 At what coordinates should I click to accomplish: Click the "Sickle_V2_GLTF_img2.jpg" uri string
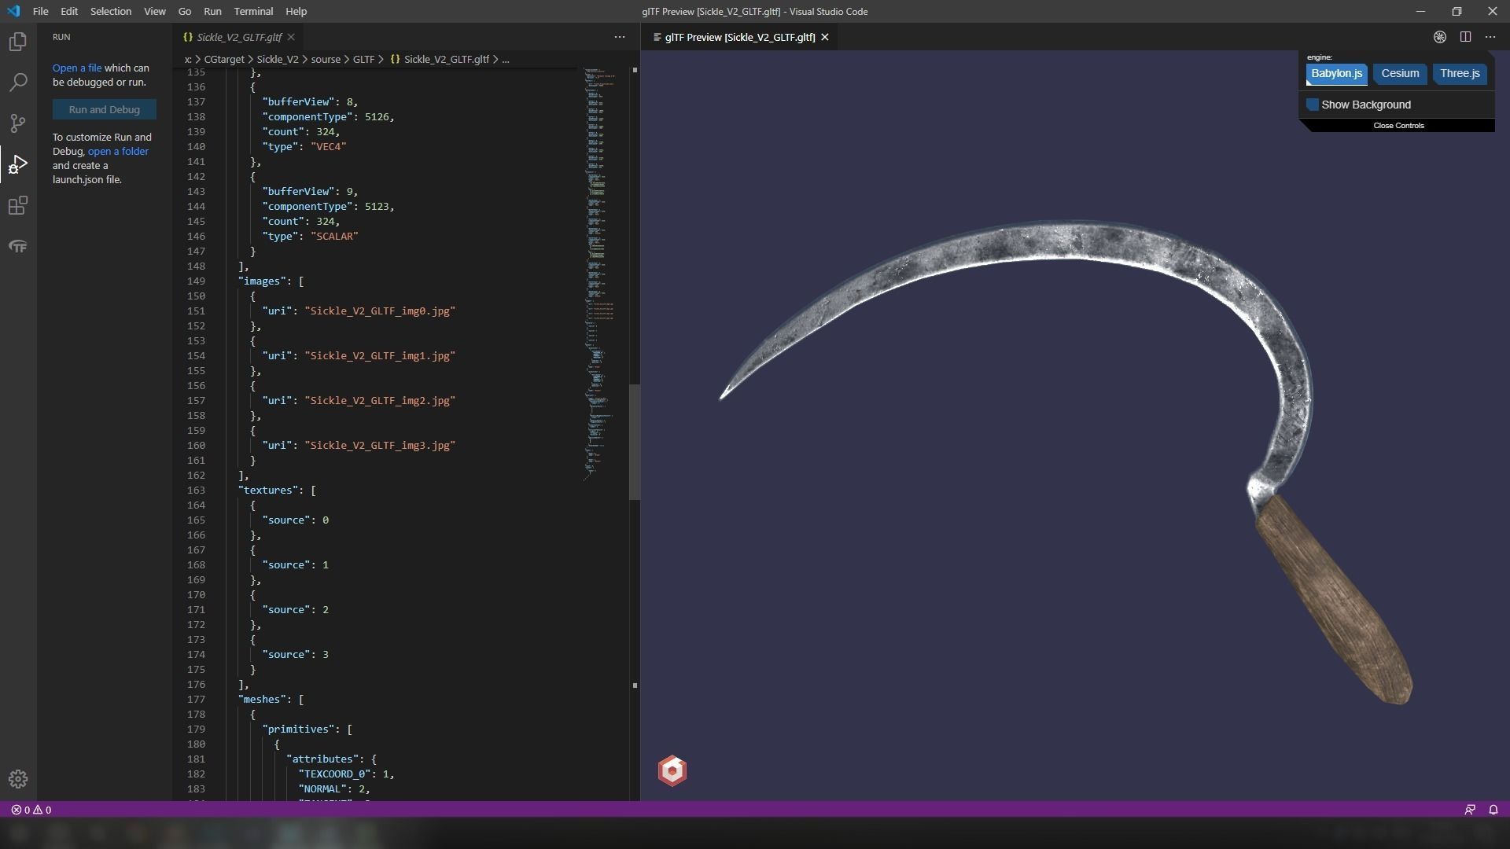click(x=380, y=401)
